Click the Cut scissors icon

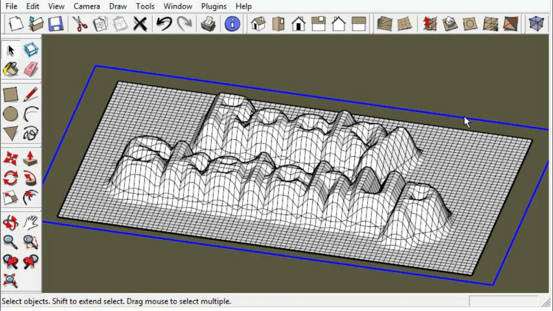coord(80,24)
